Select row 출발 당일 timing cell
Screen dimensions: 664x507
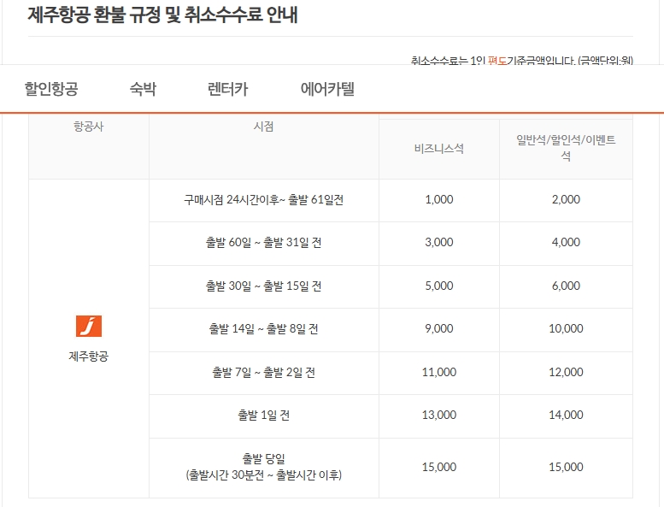click(263, 467)
